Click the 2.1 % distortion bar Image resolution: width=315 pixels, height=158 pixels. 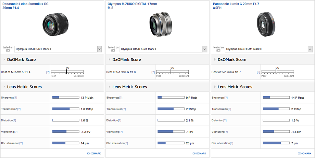171,120
